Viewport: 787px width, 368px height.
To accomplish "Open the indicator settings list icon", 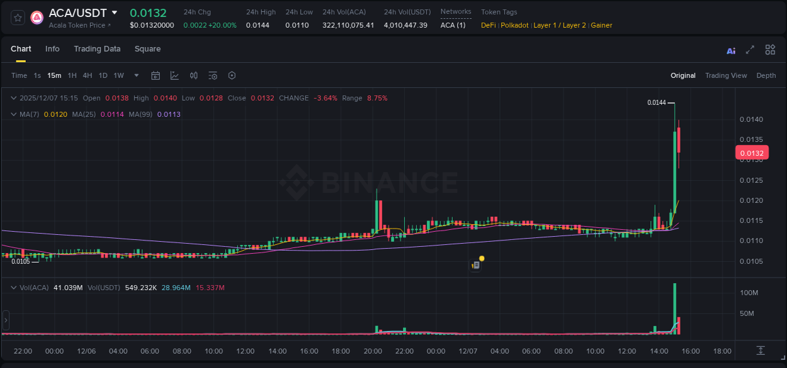I will pyautogui.click(x=212, y=75).
